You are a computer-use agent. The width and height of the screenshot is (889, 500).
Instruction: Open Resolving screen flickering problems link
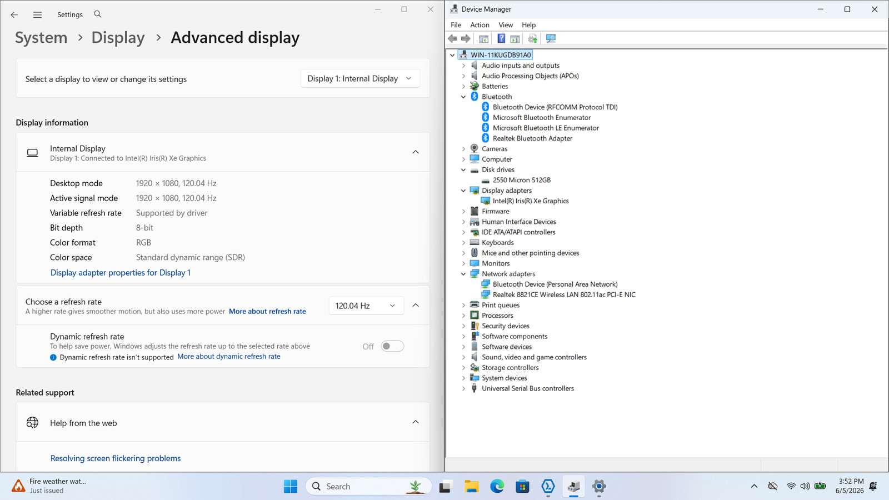(116, 458)
